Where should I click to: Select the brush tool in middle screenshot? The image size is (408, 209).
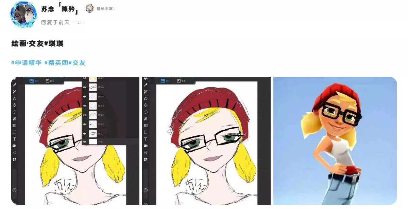click(x=146, y=92)
